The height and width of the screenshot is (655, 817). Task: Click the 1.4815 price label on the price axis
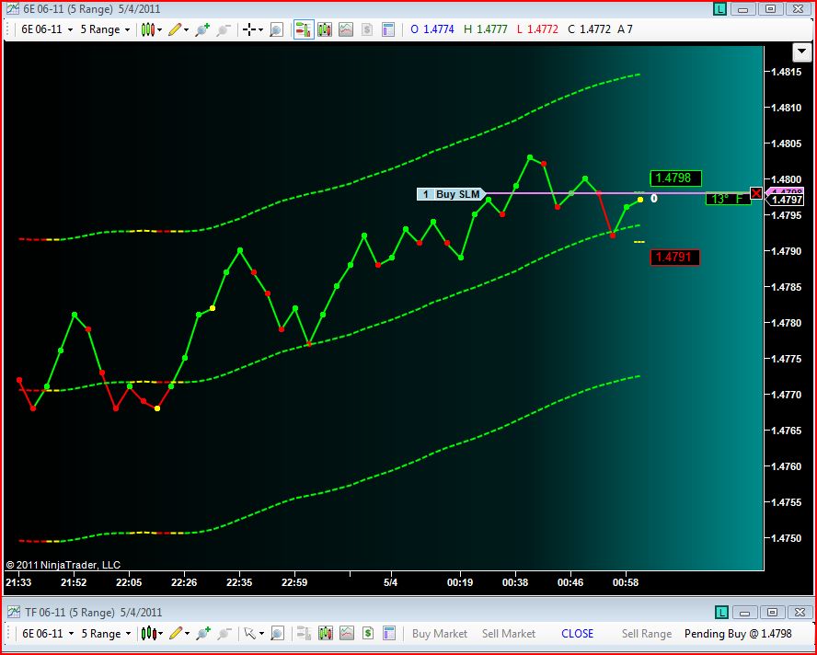tap(787, 72)
